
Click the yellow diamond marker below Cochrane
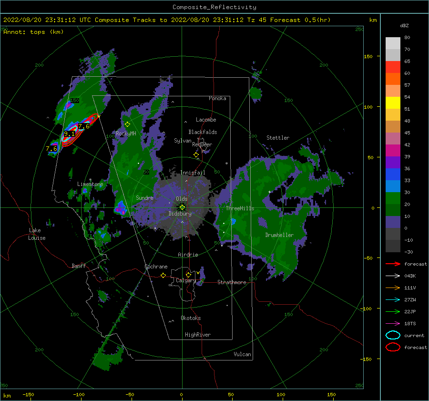click(163, 276)
